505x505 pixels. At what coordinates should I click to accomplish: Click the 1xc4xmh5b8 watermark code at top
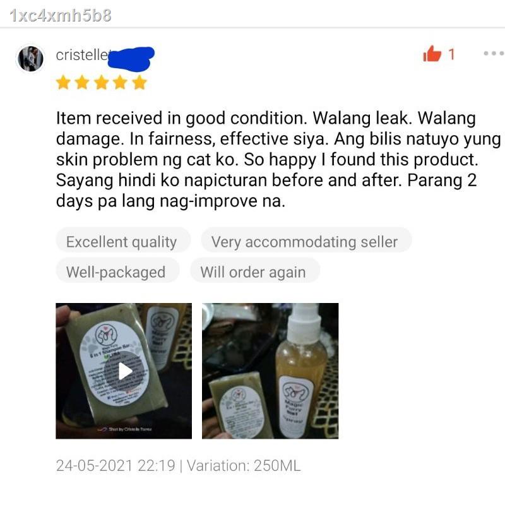(x=61, y=15)
